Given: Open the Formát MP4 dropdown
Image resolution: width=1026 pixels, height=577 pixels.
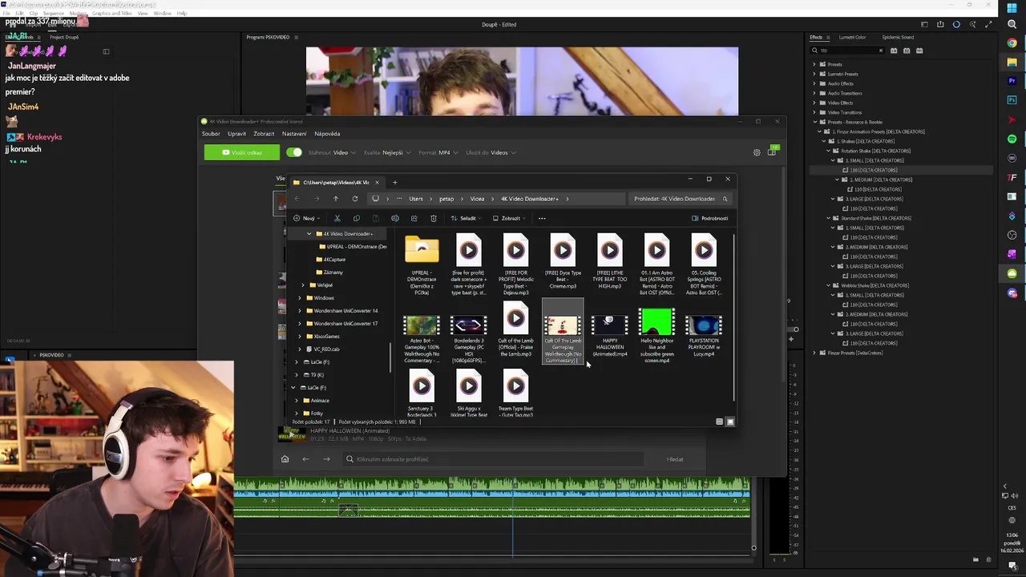Looking at the screenshot, I should [x=438, y=152].
